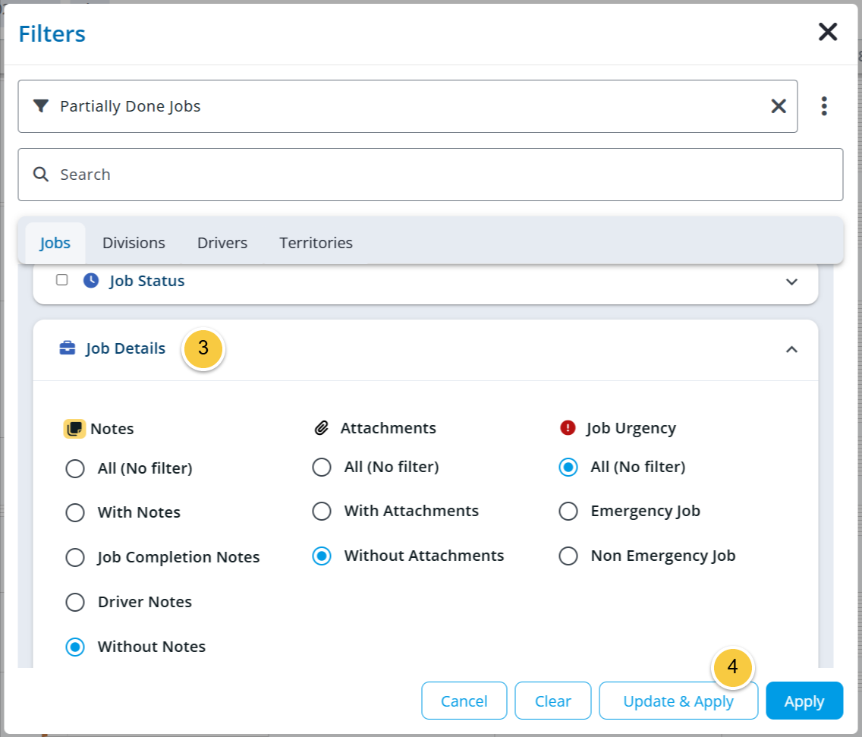
Task: Open the Divisions tab
Action: tap(134, 243)
